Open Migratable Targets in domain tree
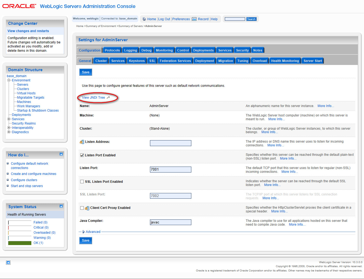This screenshot has height=279, width=364. click(31, 98)
